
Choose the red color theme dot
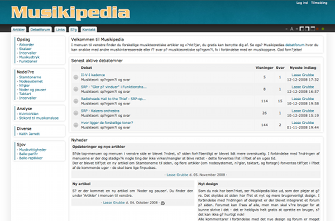(318, 29)
